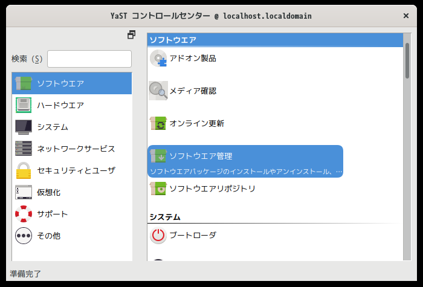The height and width of the screenshot is (287, 423).
Task: Click the ソフトウエア管理 description text
Action: pyautogui.click(x=246, y=172)
